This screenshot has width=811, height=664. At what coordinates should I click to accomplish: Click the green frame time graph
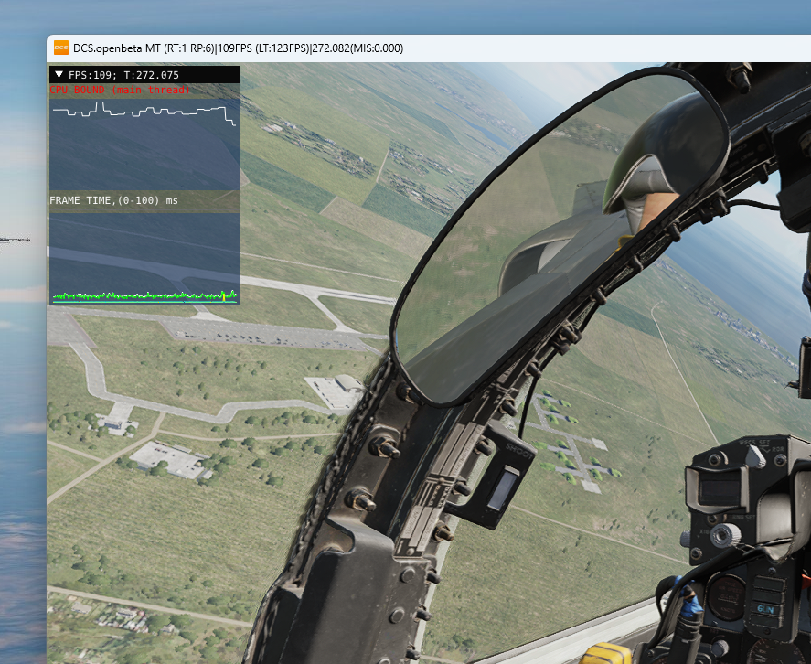click(144, 296)
